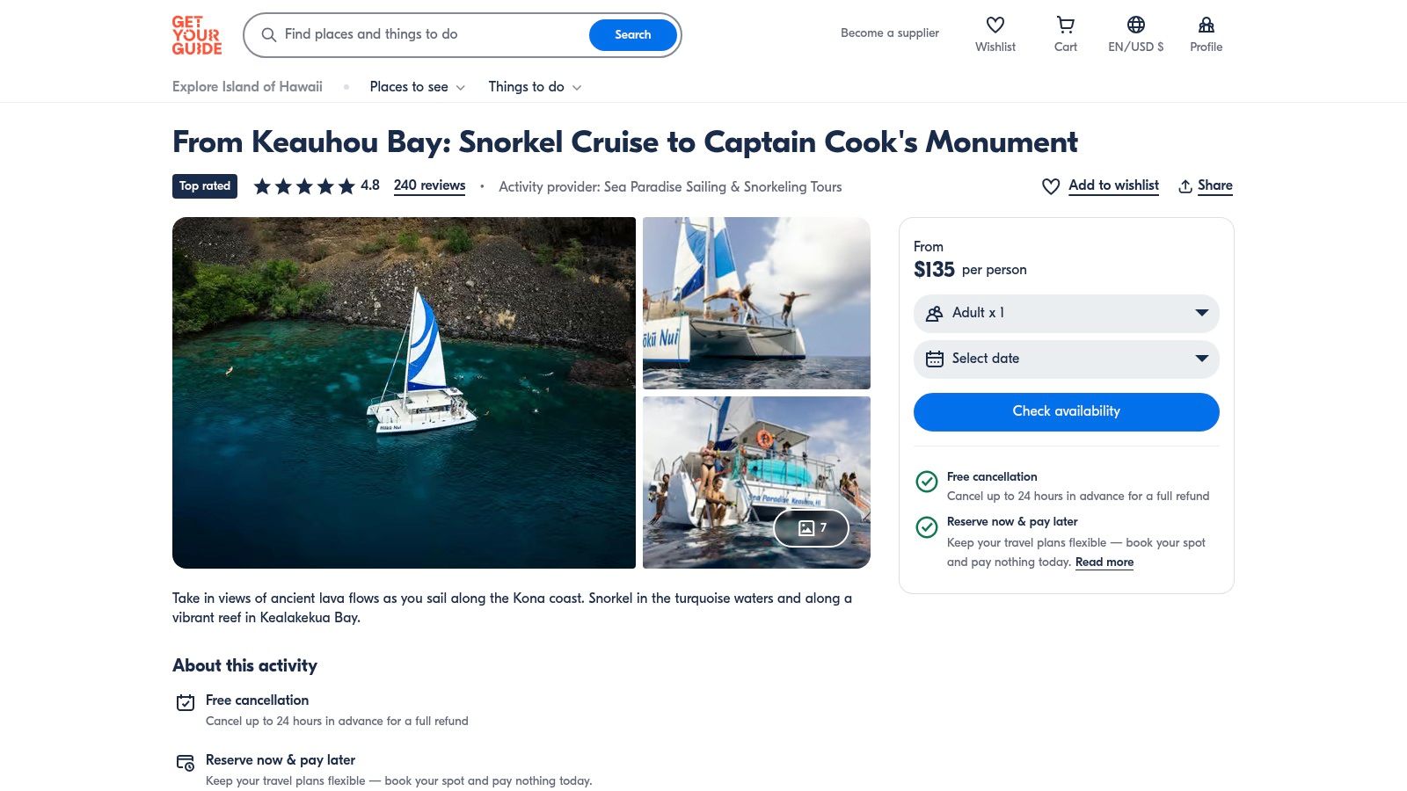Click the language and currency globe icon
The height and width of the screenshot is (791, 1407).
[1135, 25]
